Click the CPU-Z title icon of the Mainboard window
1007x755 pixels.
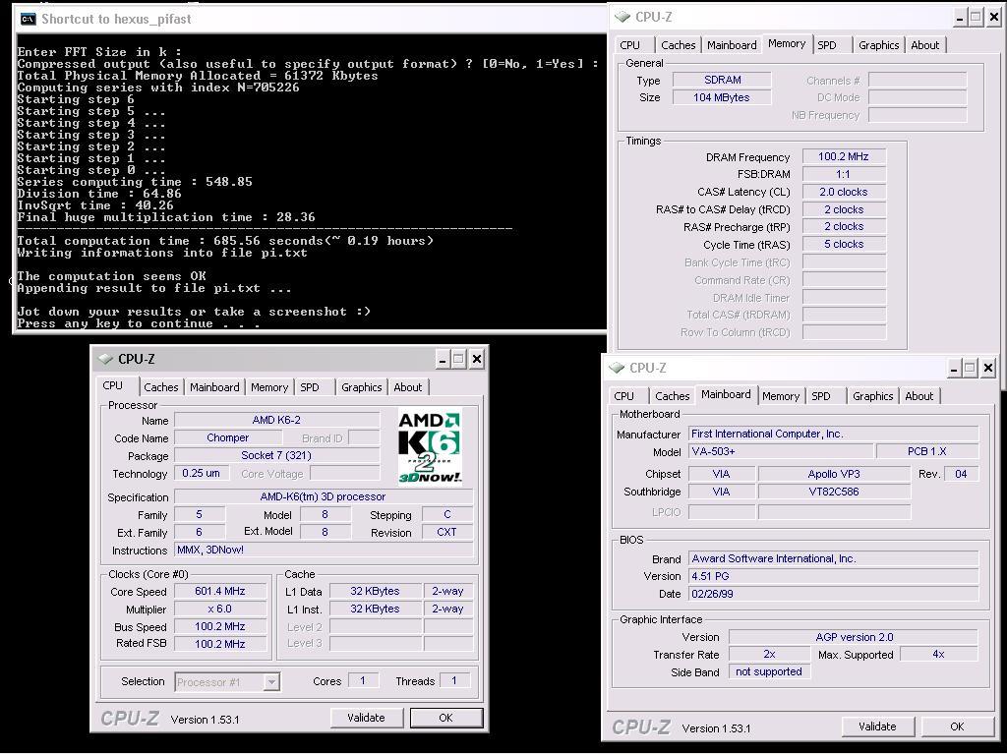pos(616,368)
